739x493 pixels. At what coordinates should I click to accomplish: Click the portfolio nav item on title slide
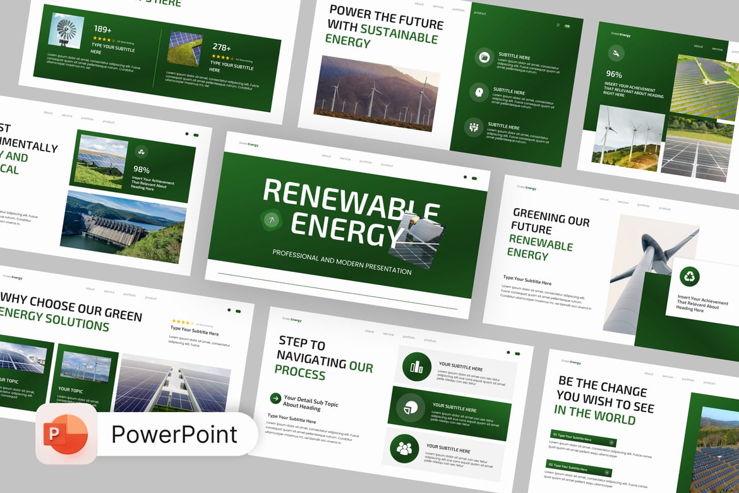pyautogui.click(x=366, y=162)
